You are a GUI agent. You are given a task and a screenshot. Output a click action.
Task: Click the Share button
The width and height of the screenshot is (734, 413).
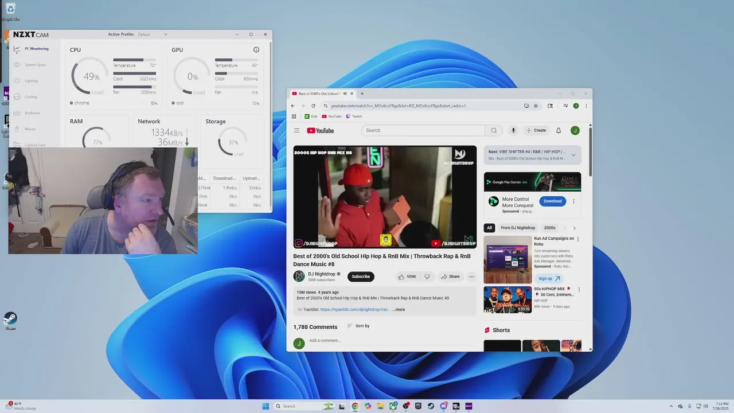pyautogui.click(x=450, y=276)
